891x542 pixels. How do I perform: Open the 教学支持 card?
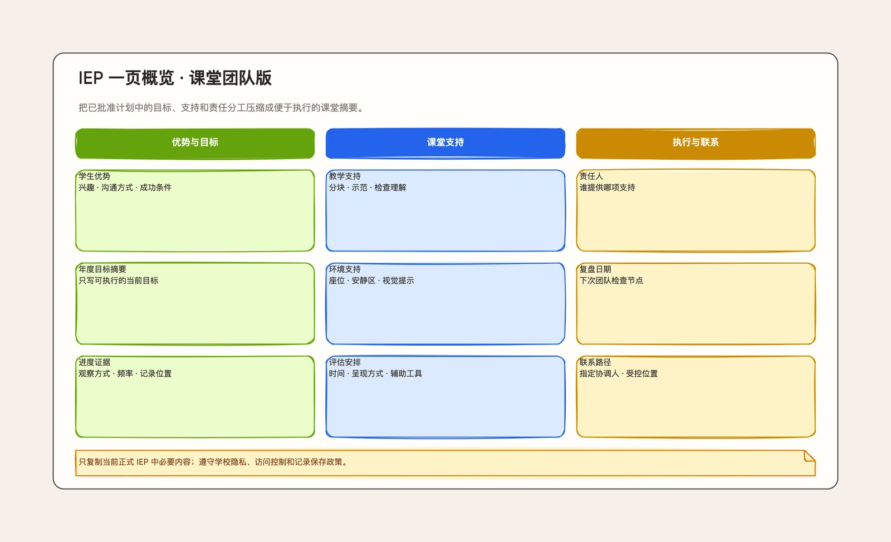(x=445, y=210)
